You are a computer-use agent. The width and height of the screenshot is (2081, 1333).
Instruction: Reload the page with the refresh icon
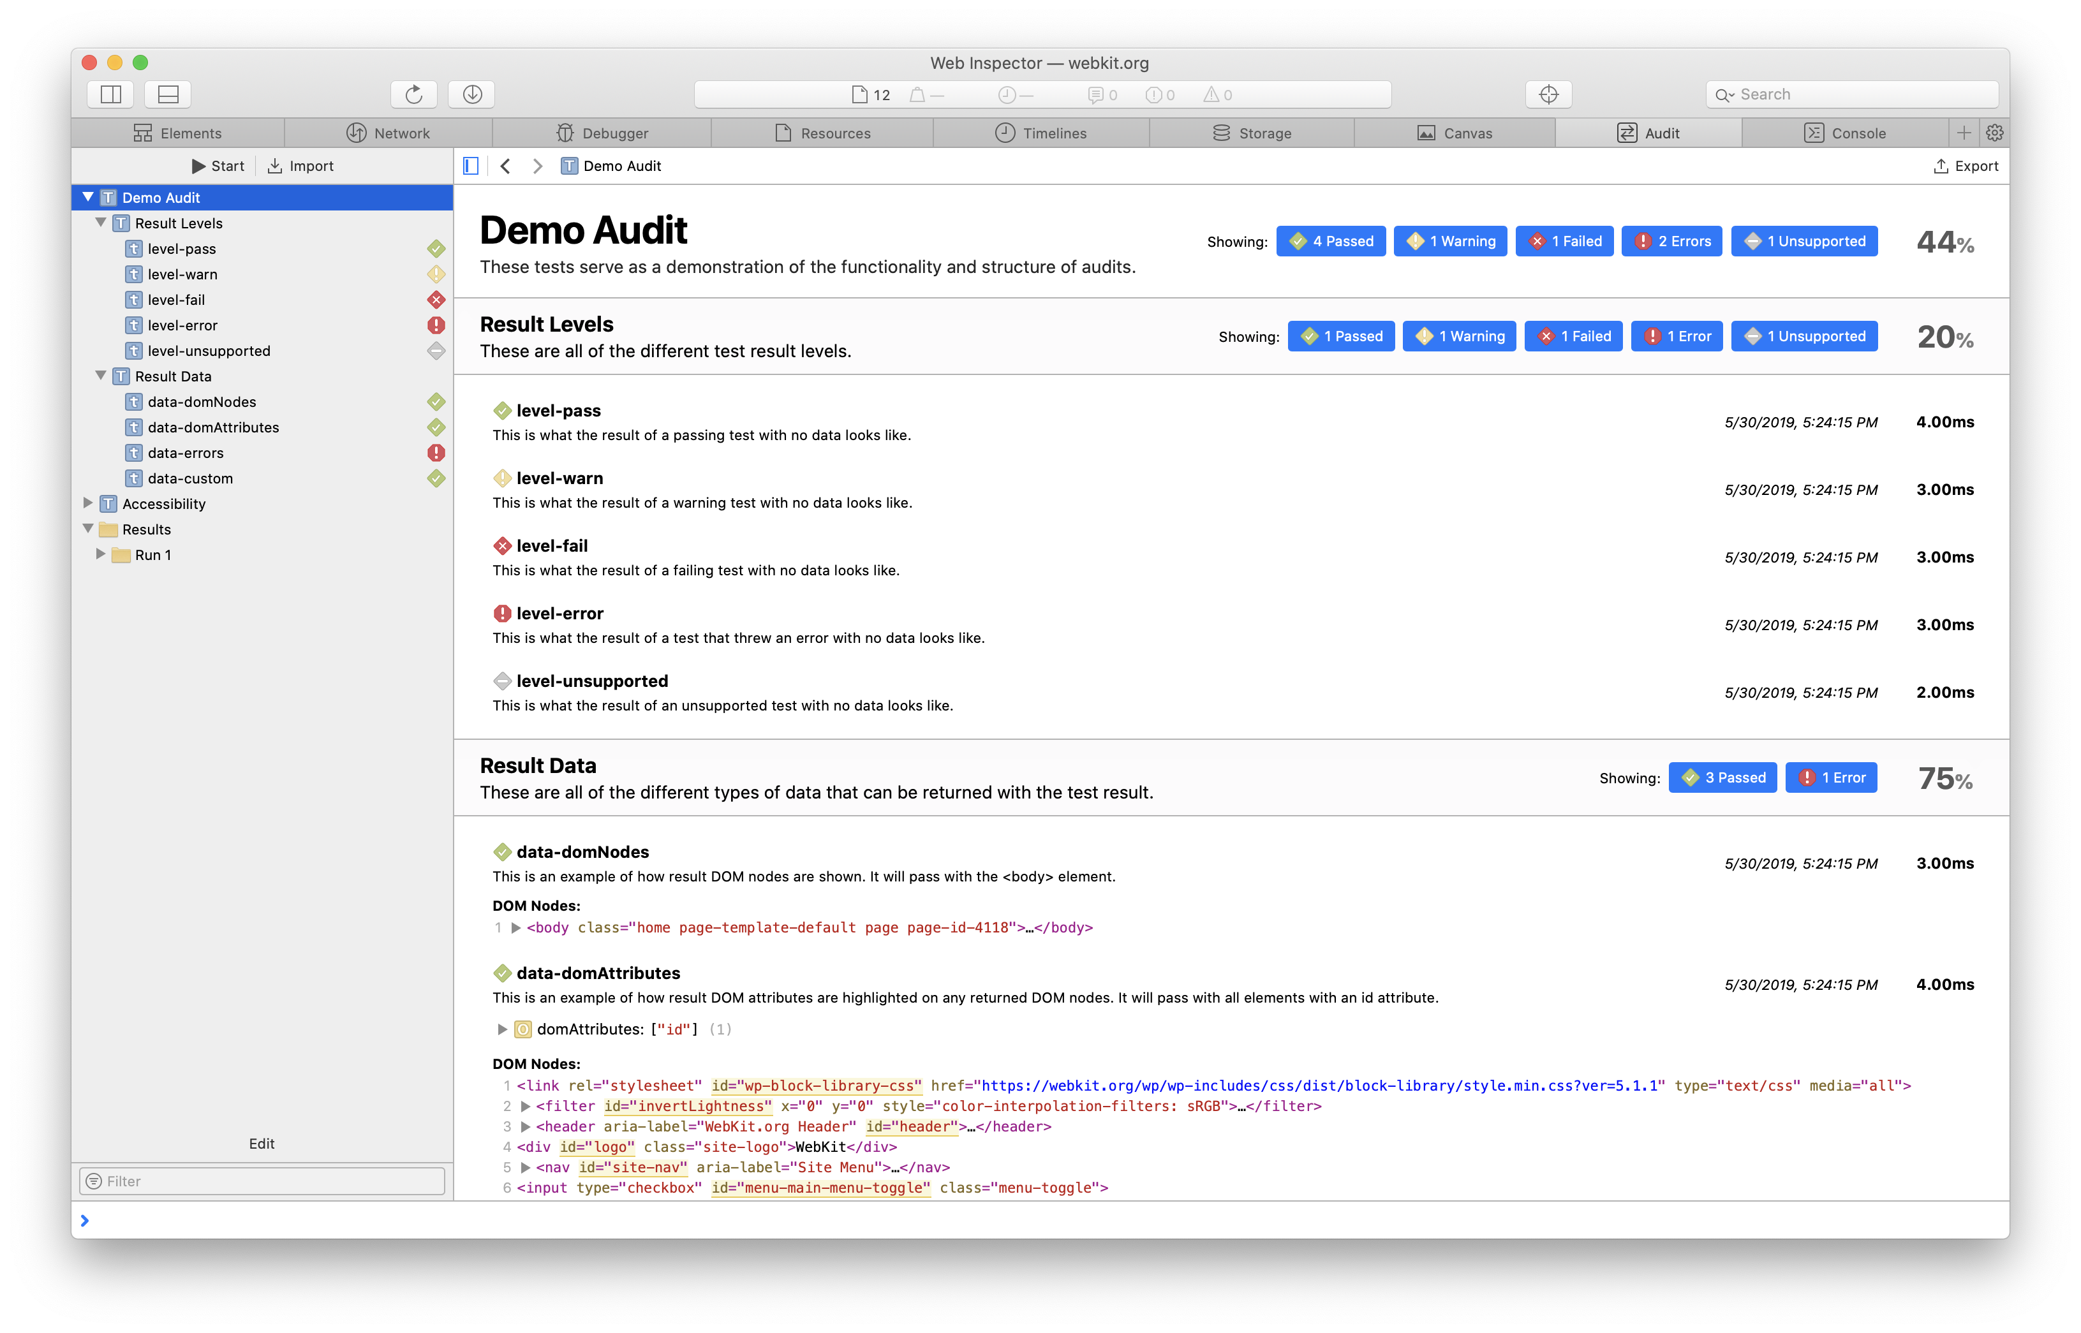[414, 94]
